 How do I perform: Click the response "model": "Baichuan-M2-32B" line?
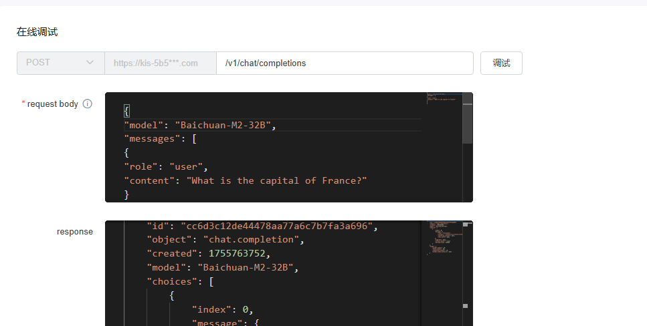tap(222, 267)
